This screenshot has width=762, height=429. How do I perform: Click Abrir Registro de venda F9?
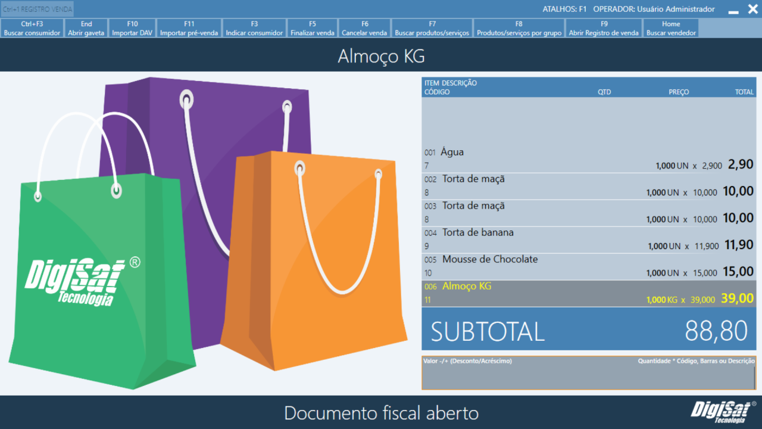coord(604,29)
